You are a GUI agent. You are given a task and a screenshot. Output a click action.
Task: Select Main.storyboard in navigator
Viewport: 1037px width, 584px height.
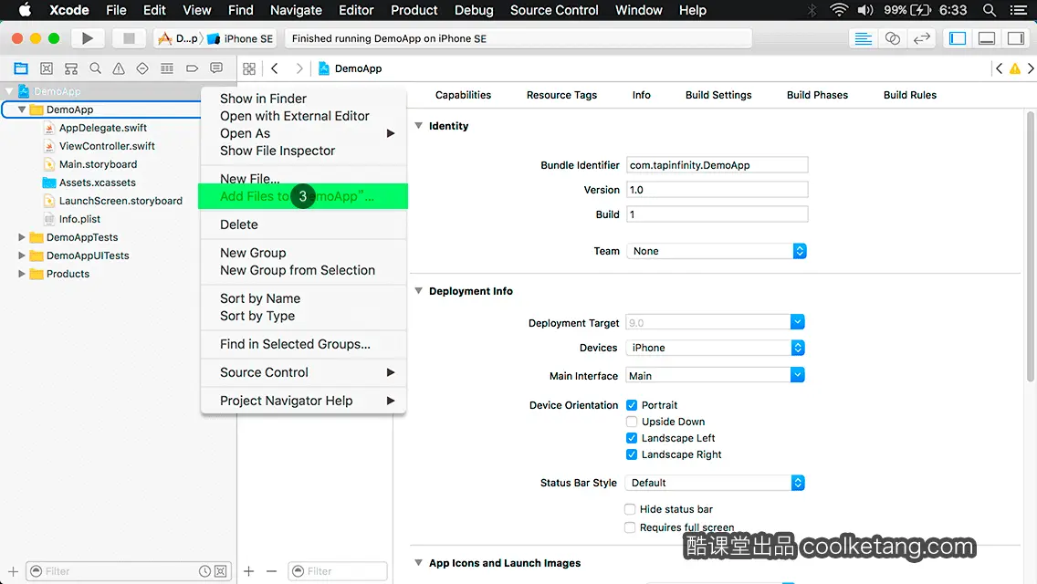point(98,164)
